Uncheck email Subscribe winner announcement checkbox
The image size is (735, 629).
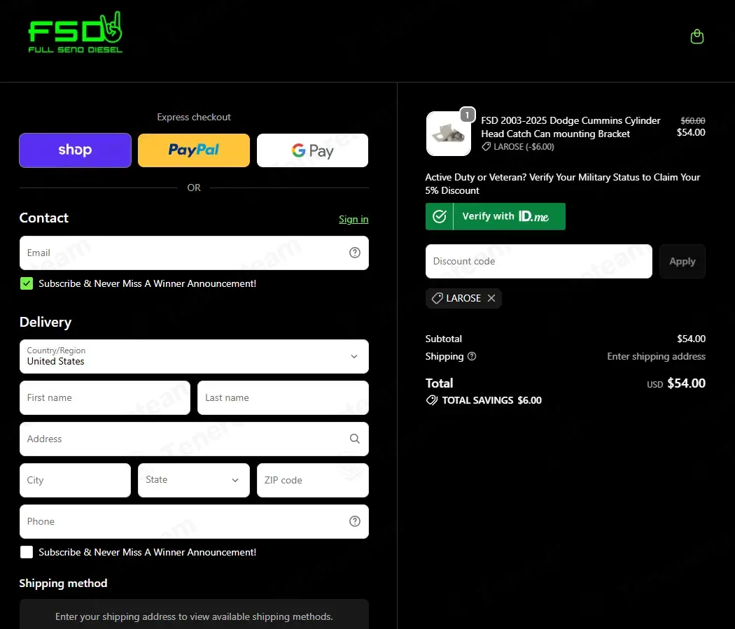(27, 283)
